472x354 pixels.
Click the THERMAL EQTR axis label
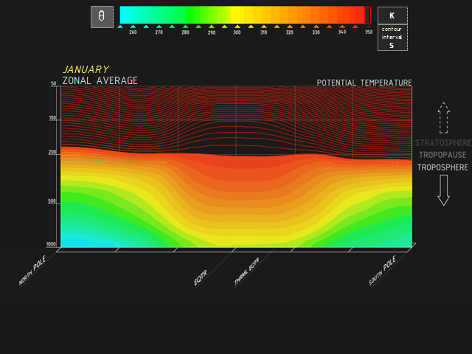click(x=247, y=273)
